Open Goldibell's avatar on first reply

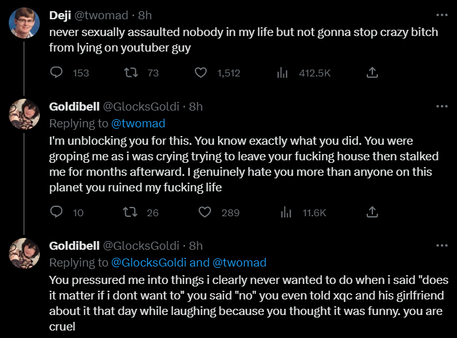[25, 115]
